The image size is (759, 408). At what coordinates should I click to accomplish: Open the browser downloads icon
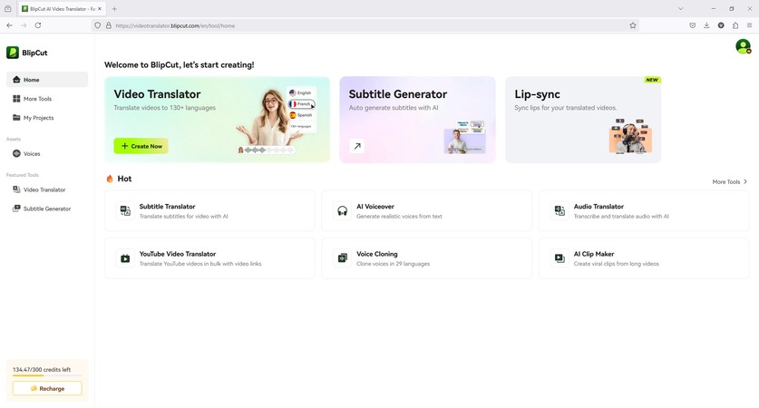[x=706, y=25]
